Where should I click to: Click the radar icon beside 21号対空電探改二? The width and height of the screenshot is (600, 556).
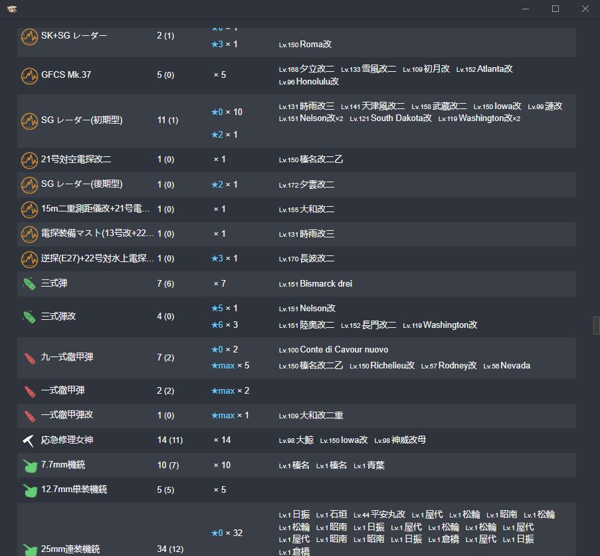coord(29,160)
